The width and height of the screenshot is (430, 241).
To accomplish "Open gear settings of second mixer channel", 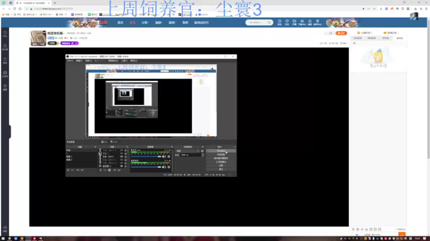I will (x=169, y=167).
